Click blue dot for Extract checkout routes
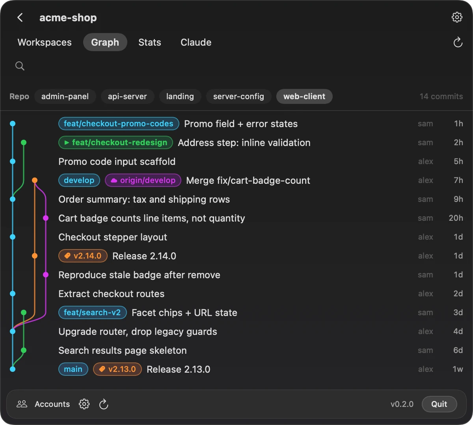This screenshot has width=473, height=425. 13,294
